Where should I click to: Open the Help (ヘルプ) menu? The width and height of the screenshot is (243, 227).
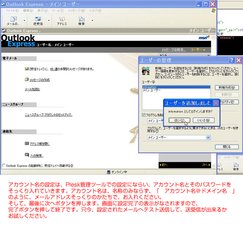tap(95, 10)
